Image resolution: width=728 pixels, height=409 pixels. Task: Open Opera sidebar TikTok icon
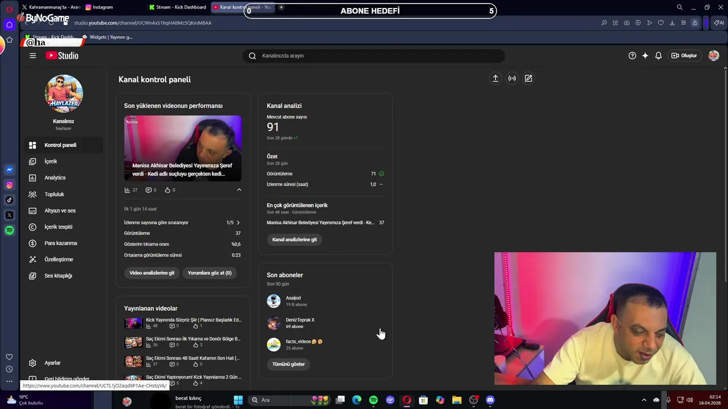pyautogui.click(x=9, y=200)
